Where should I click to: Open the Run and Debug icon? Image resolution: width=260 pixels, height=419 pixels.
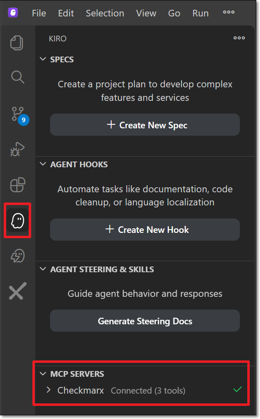click(17, 150)
